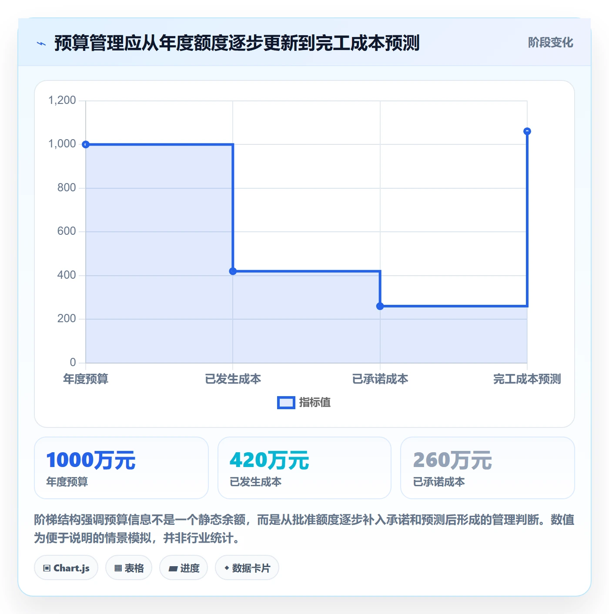Click the chart title 预算管理应从年度额度逐步更新到完工成本预测
Screen dimensions: 609x614
237,43
